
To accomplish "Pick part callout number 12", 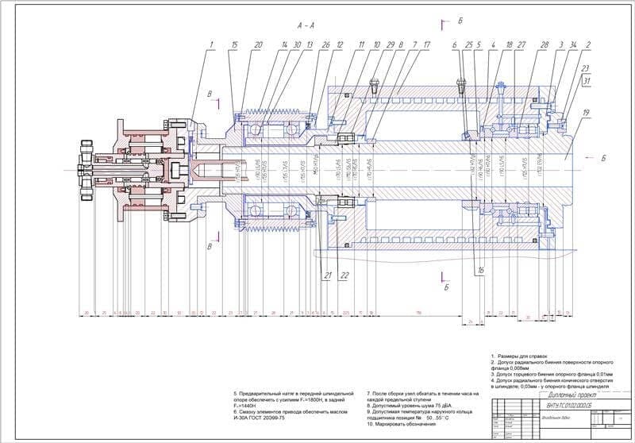I will pos(340,45).
